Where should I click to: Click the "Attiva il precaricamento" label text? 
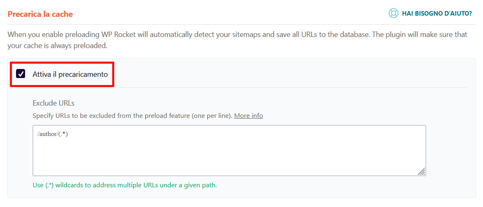click(x=70, y=74)
